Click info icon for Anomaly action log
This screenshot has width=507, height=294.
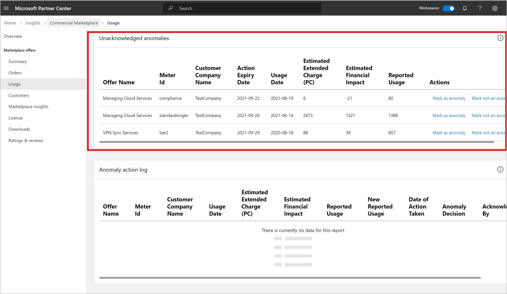tap(500, 169)
